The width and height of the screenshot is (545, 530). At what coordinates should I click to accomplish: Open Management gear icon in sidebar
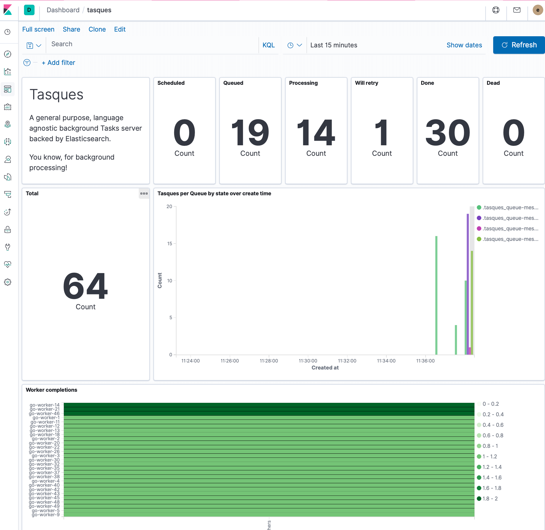coord(8,282)
